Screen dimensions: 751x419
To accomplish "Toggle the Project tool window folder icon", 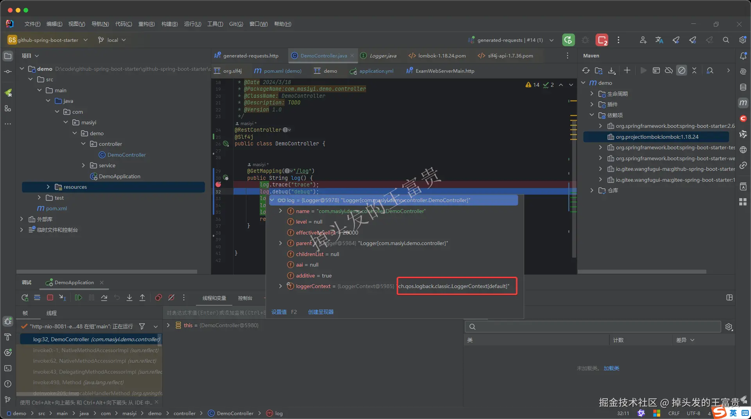I will (x=8, y=56).
